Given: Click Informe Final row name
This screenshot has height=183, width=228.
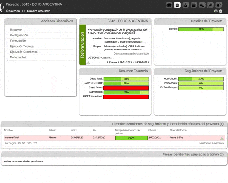Looking at the screenshot, I should [x=12, y=138].
